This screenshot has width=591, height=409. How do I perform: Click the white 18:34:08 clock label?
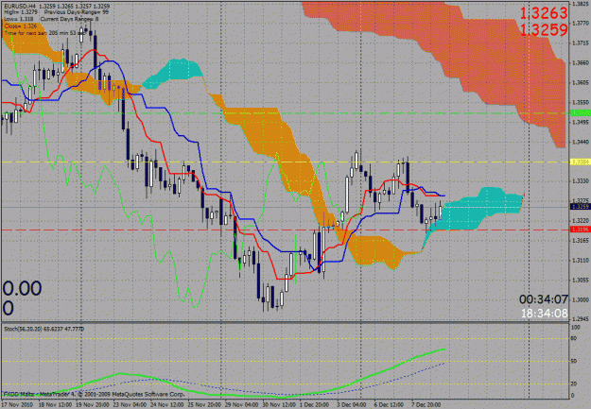click(545, 313)
